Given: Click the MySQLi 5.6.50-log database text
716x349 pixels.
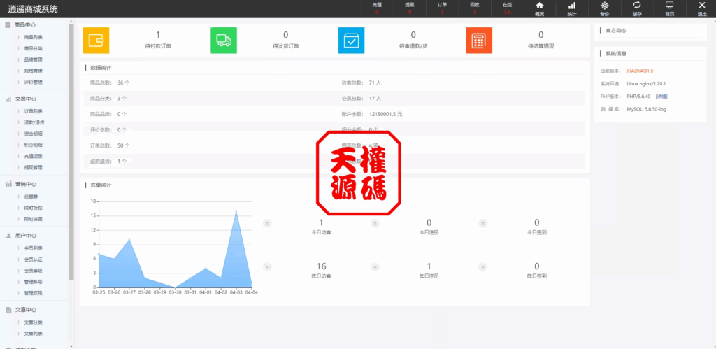Looking at the screenshot, I should [647, 109].
